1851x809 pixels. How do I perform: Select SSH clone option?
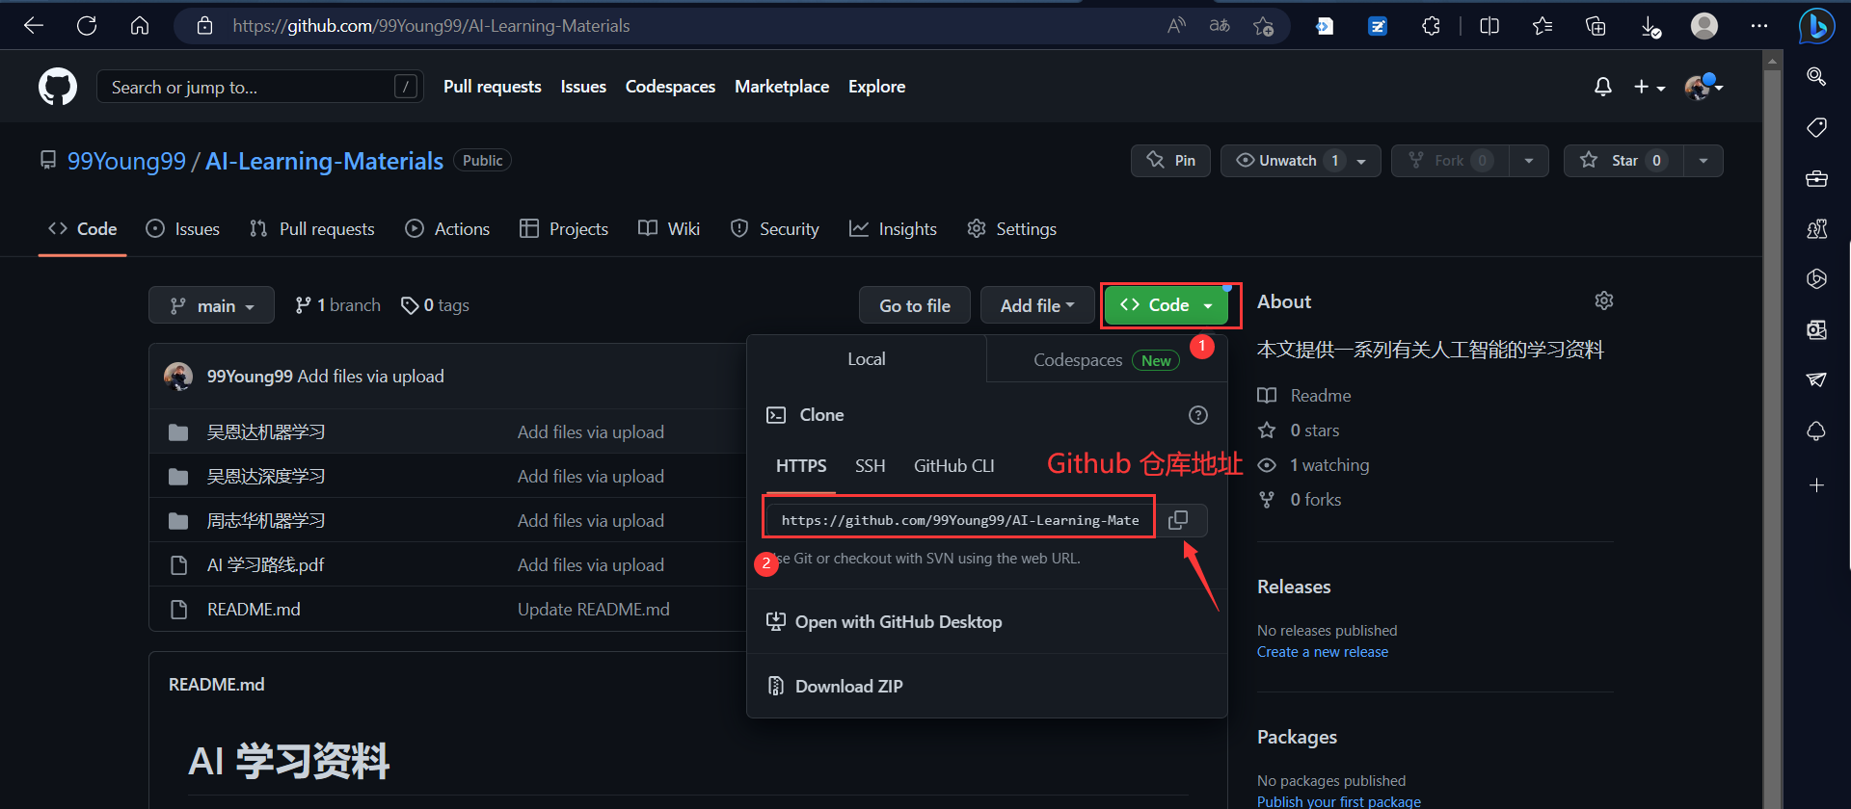coord(870,466)
